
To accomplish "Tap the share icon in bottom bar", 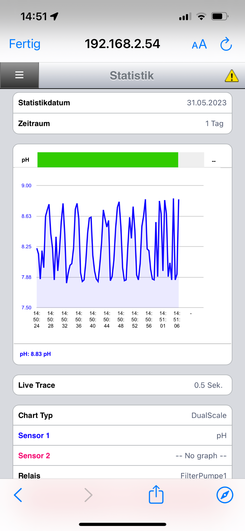I will coord(156,494).
